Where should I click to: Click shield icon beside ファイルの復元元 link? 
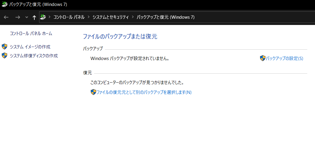pos(93,92)
